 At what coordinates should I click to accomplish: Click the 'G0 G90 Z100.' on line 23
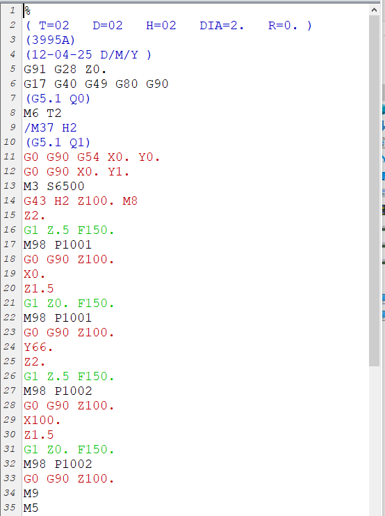click(69, 332)
